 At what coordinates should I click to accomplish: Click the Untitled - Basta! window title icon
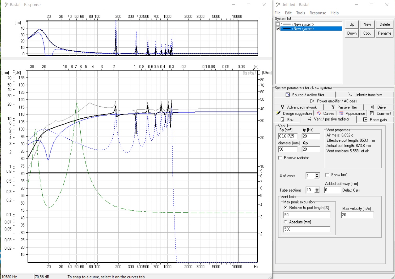278,5
